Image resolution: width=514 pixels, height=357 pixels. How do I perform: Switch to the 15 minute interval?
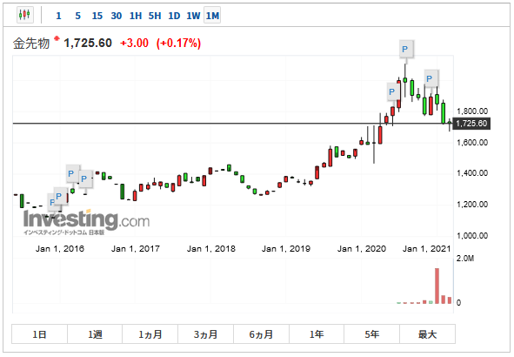pos(97,16)
